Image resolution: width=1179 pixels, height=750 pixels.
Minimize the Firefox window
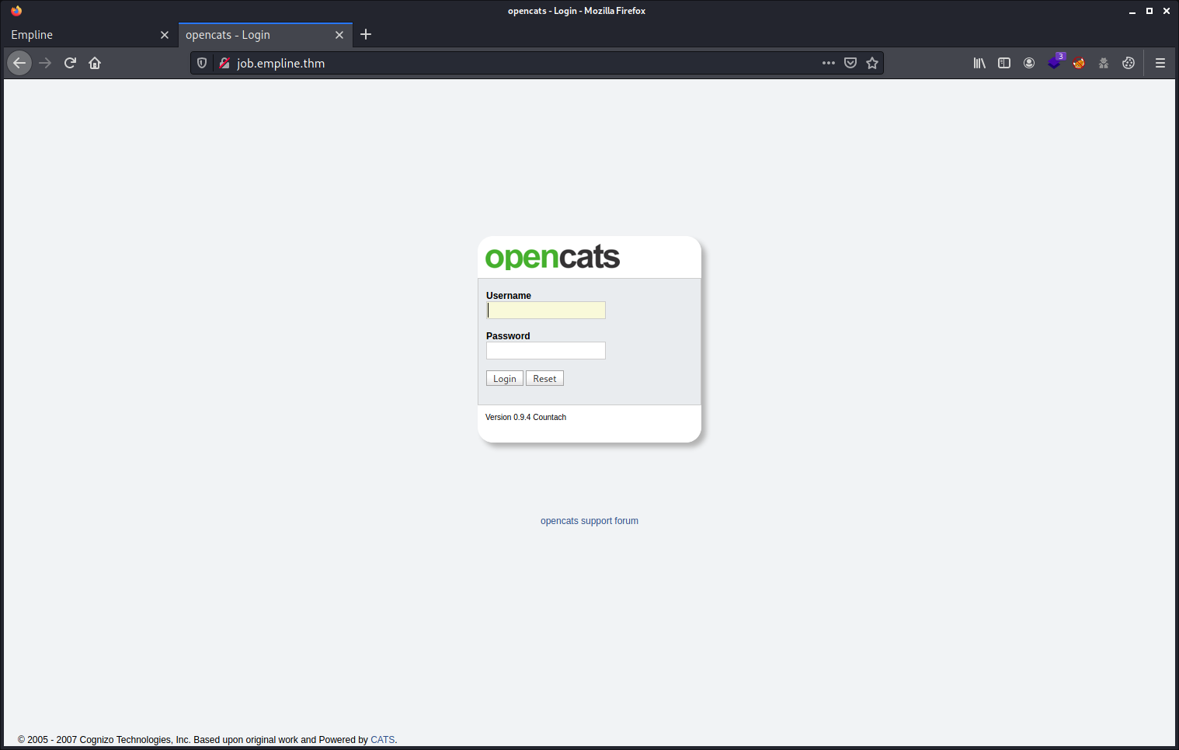coord(1132,11)
